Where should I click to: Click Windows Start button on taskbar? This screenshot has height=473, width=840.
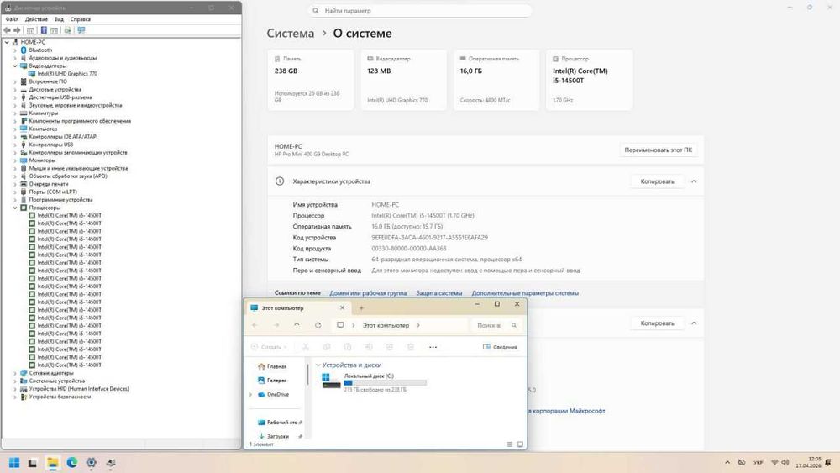coord(14,463)
